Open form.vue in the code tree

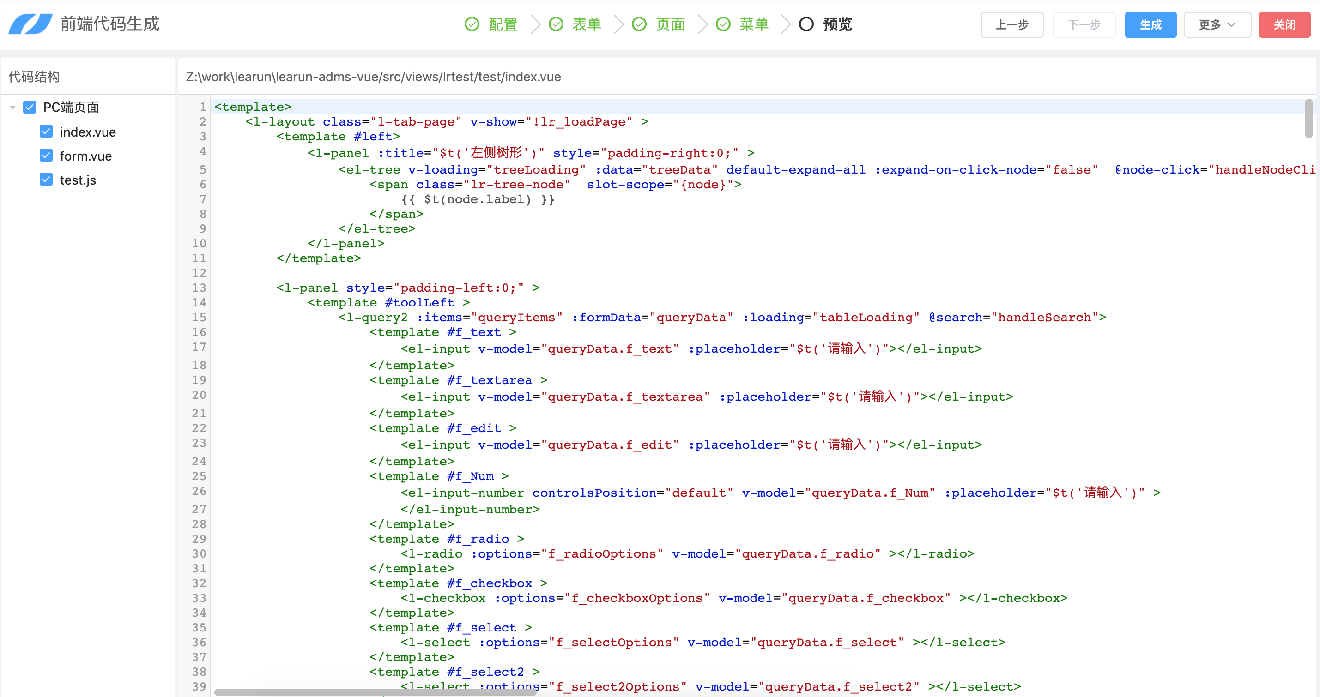(85, 156)
